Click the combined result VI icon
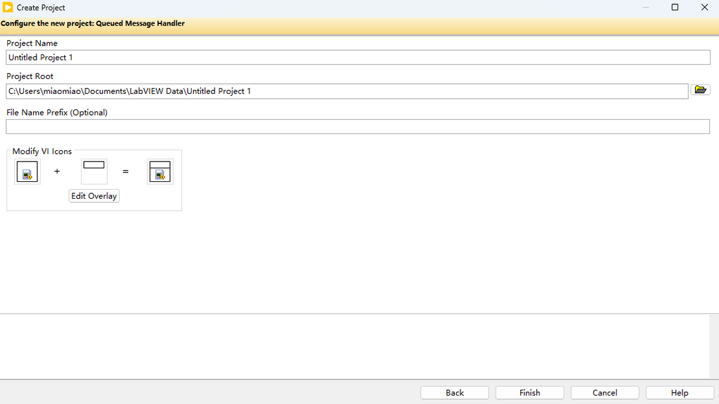The width and height of the screenshot is (719, 404). [160, 171]
